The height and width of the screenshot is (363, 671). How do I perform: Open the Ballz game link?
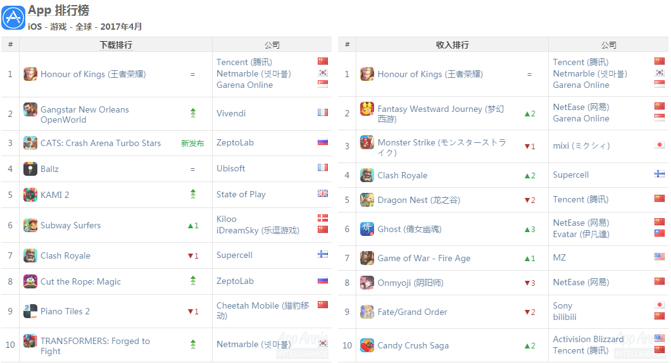49,169
